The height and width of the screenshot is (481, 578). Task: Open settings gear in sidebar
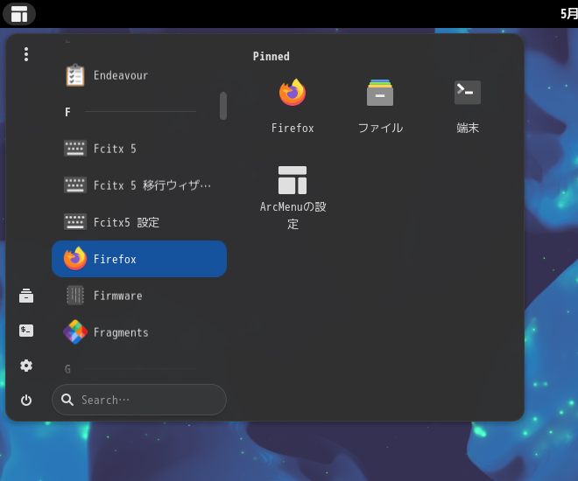(x=26, y=366)
